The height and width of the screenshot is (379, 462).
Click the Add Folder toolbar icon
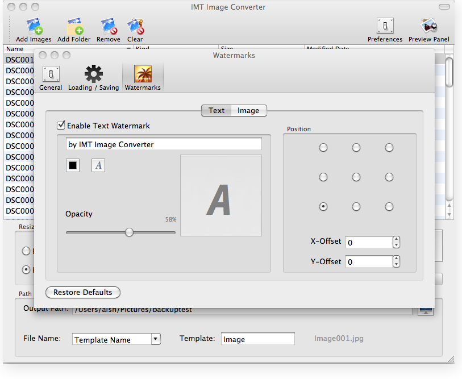[74, 30]
